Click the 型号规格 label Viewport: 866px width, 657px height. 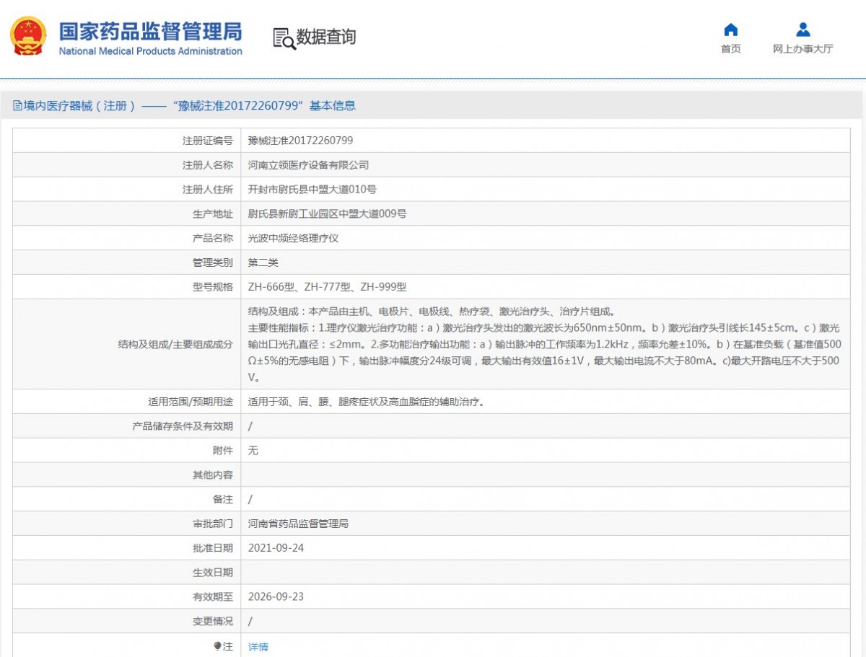[x=213, y=287]
